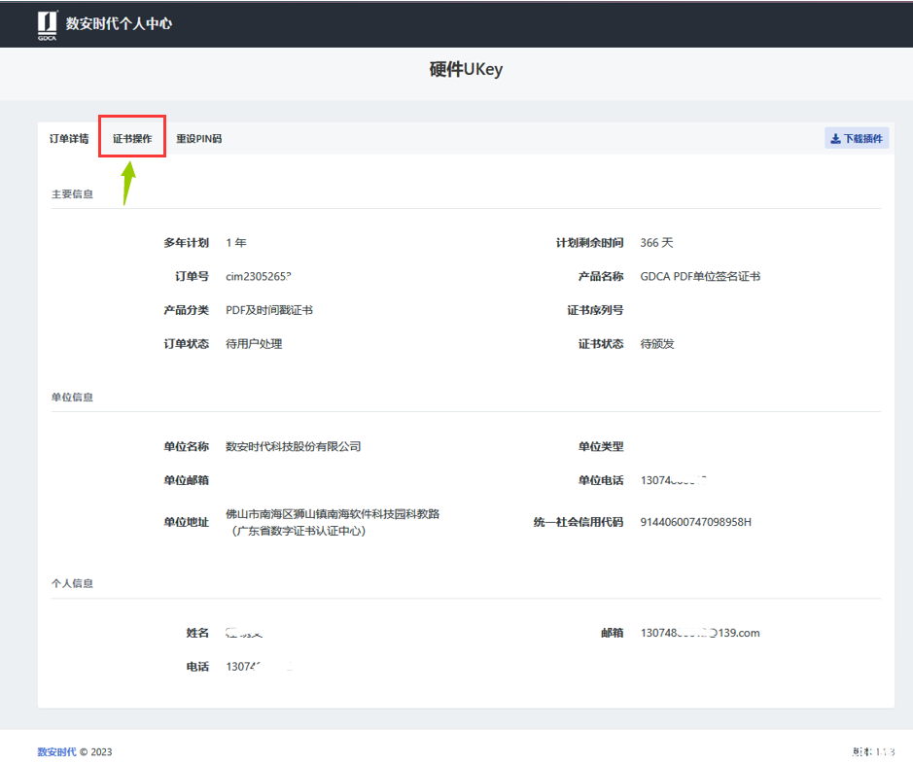The width and height of the screenshot is (913, 764).
Task: Click the 单位邮箱 field label
Action: 187,480
